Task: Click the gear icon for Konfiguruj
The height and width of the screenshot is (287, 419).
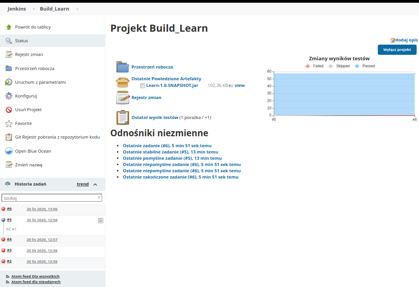Action: click(9, 96)
